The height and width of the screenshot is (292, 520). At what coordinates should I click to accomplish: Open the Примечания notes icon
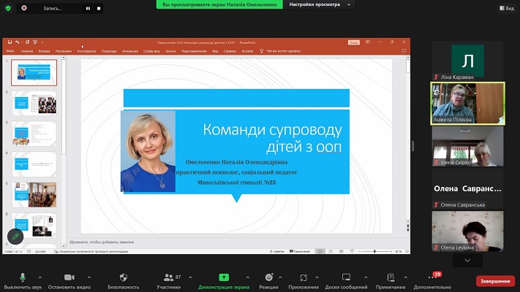pyautogui.click(x=391, y=278)
